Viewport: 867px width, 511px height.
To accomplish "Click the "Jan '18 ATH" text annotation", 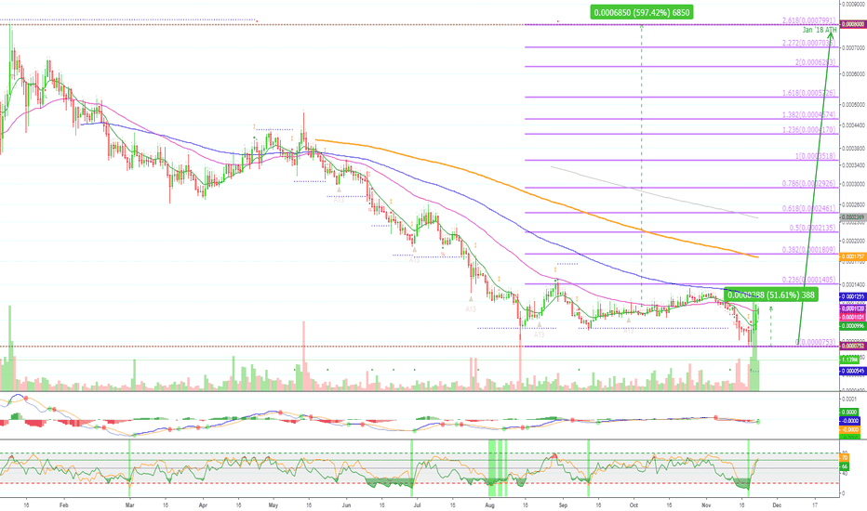I will 820,30.
